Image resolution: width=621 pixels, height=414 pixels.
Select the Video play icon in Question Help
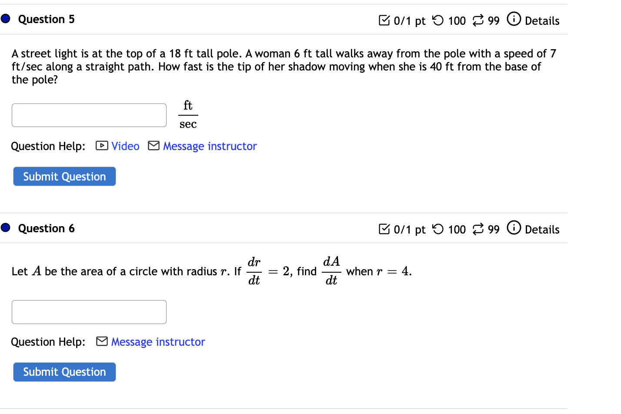(101, 146)
